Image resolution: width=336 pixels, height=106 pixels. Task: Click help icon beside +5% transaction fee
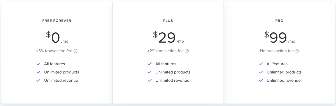(x=76, y=51)
